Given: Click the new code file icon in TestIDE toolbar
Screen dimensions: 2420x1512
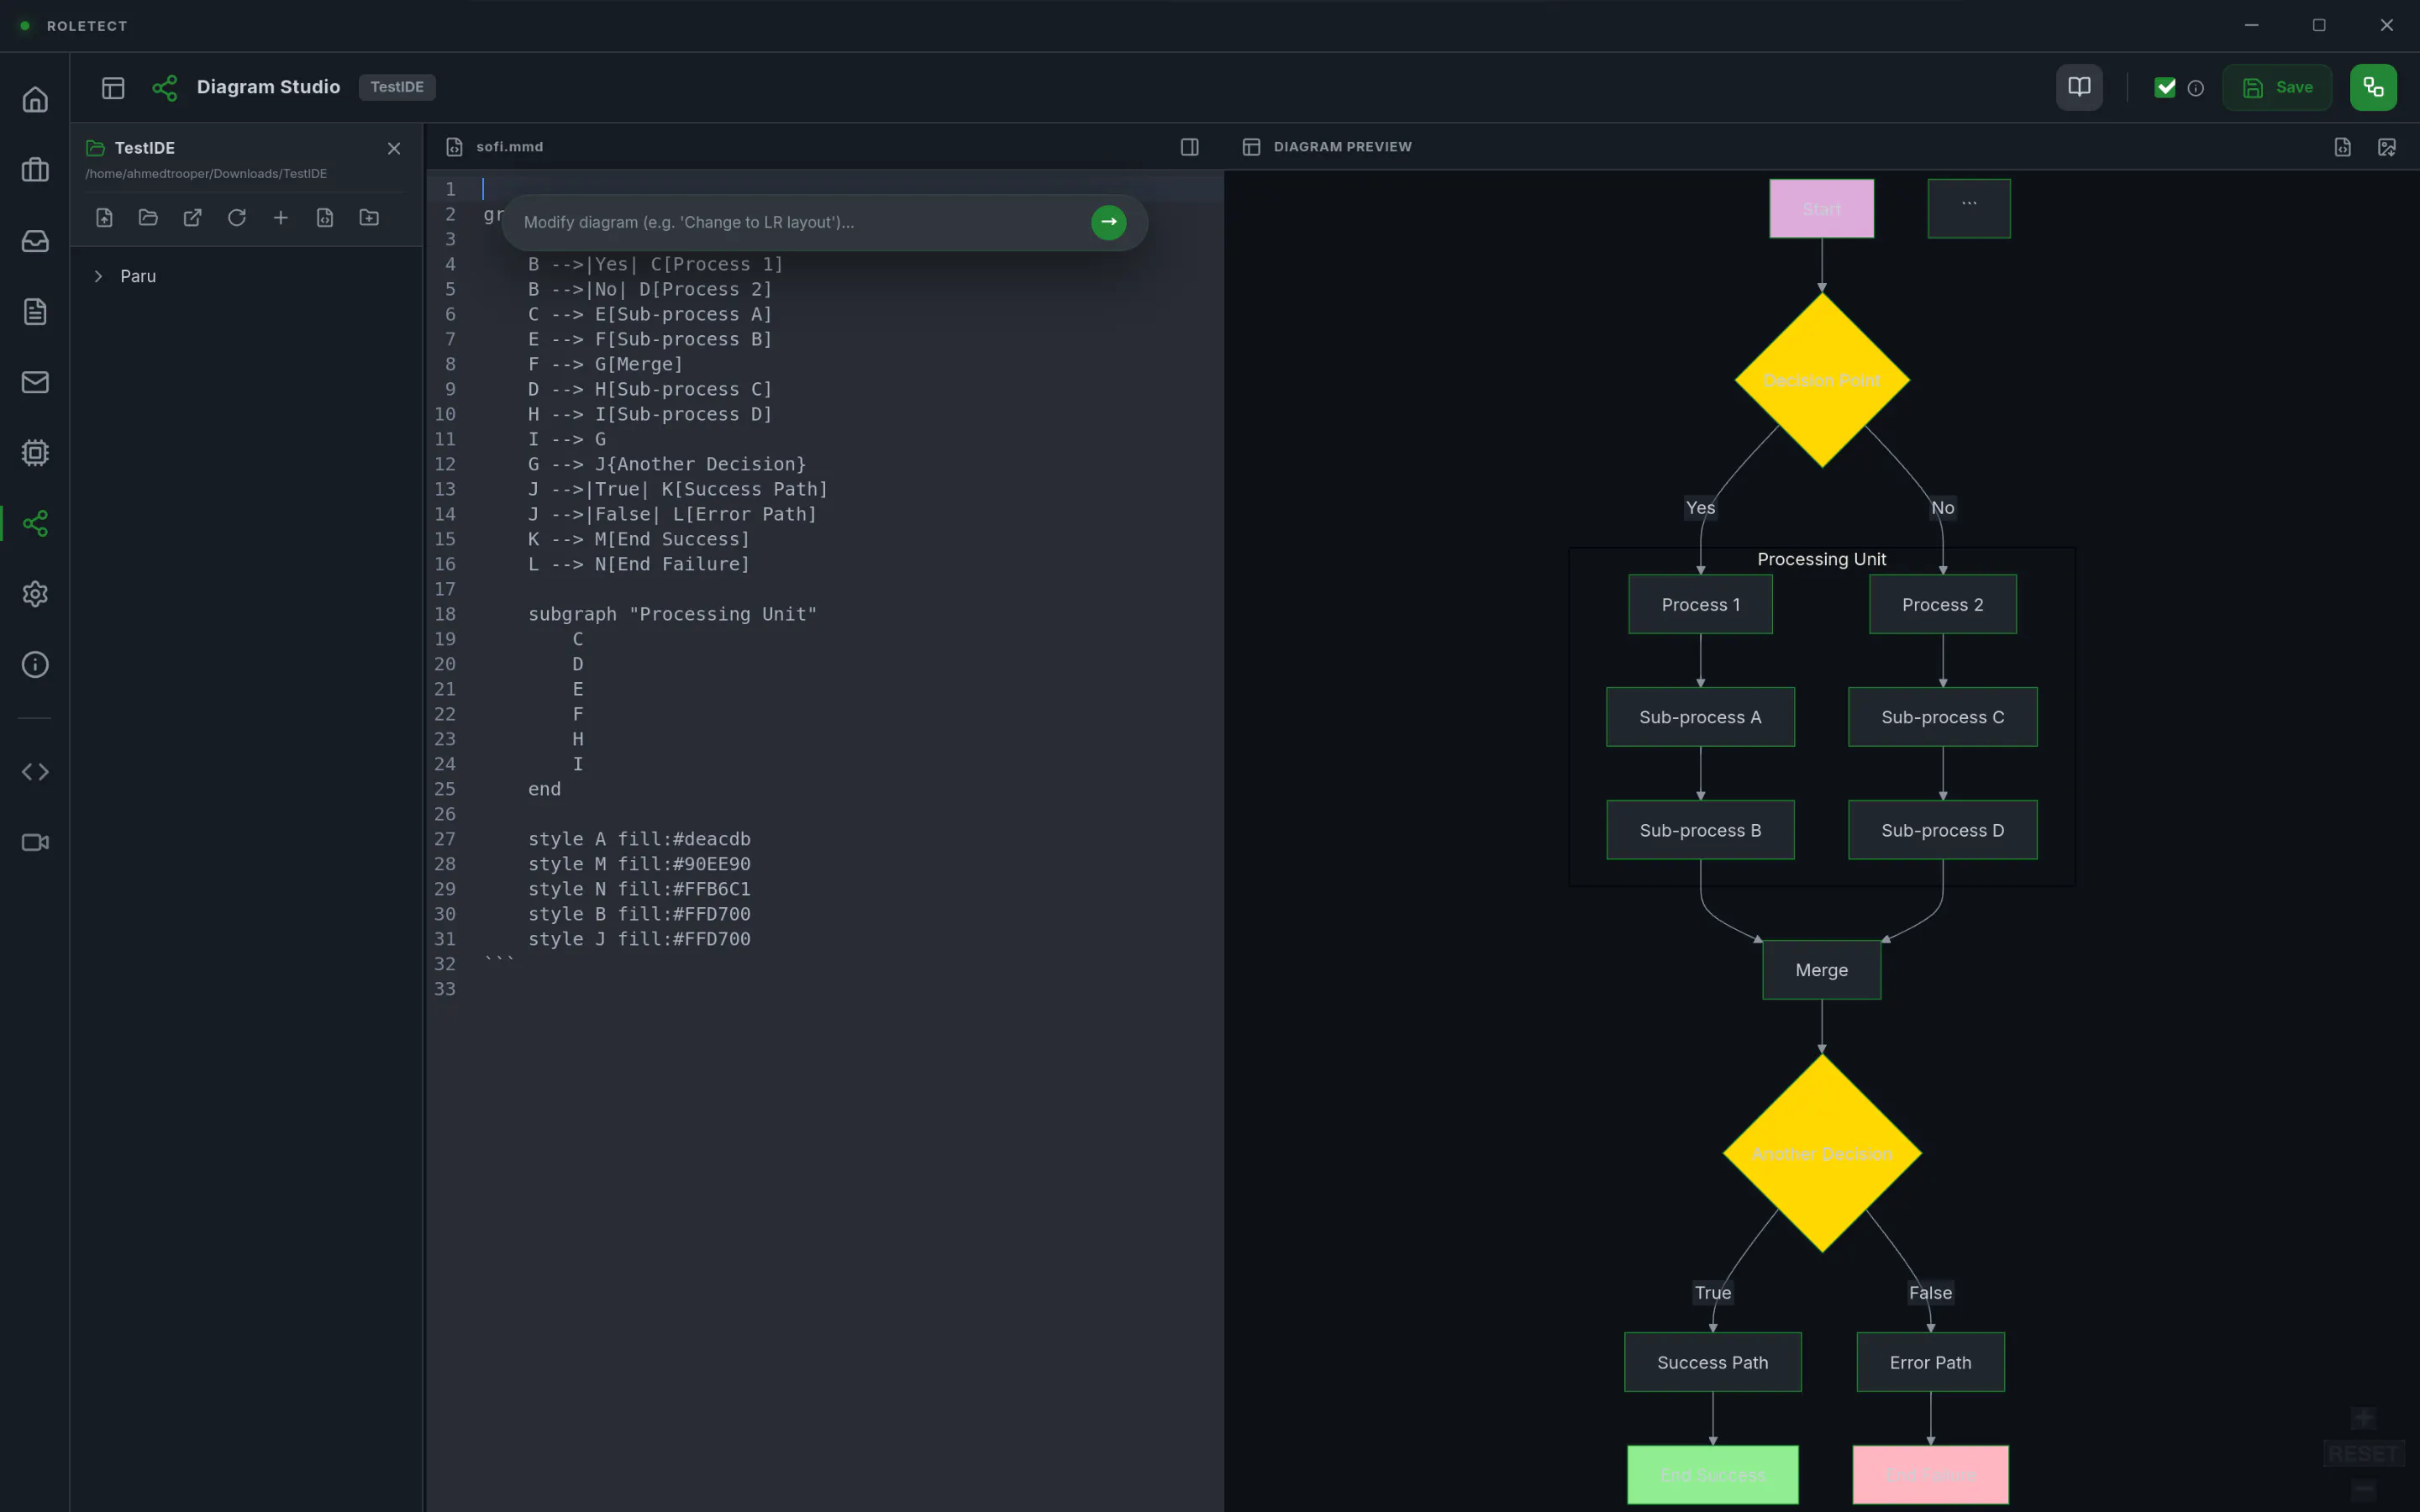Looking at the screenshot, I should tap(325, 218).
